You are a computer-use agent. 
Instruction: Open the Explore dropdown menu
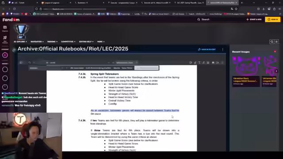tap(20, 42)
